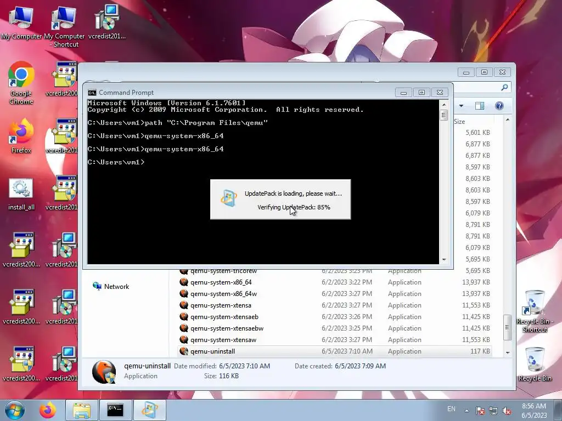Click the 6/5/2023 7:10 AM date cell

pos(347,351)
